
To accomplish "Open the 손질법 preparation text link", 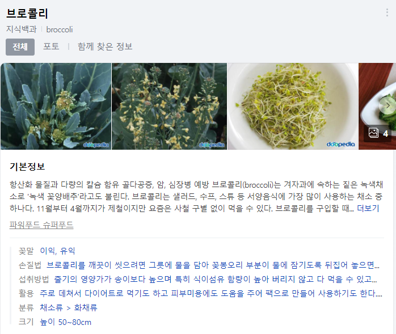I will click(x=213, y=265).
